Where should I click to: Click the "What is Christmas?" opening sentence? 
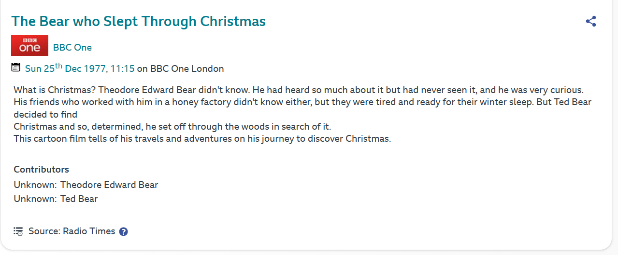click(x=55, y=90)
